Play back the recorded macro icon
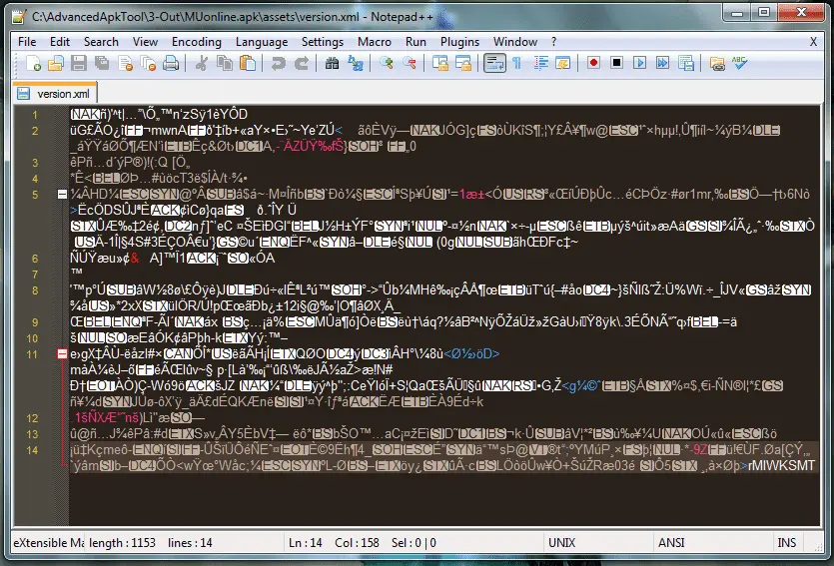This screenshot has height=566, width=834. pyautogui.click(x=639, y=63)
